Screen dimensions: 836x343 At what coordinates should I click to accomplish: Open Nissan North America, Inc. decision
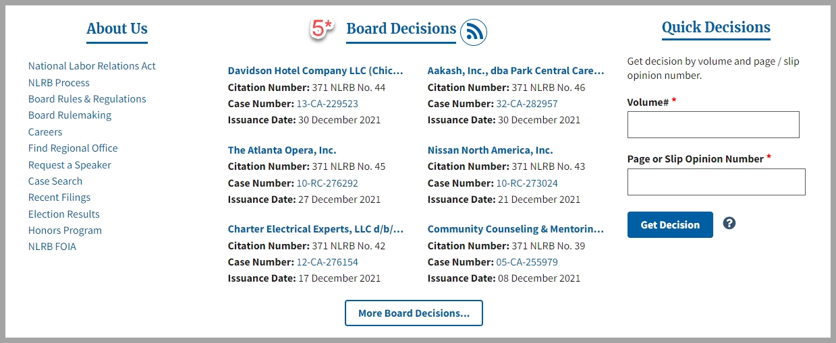click(490, 150)
